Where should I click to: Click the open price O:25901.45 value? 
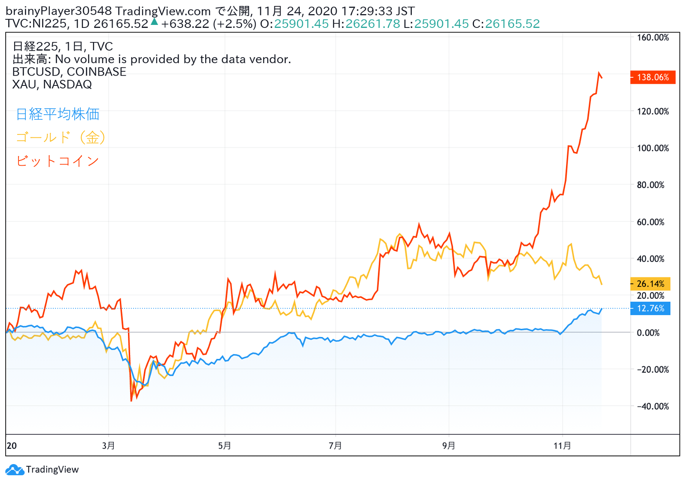point(294,24)
